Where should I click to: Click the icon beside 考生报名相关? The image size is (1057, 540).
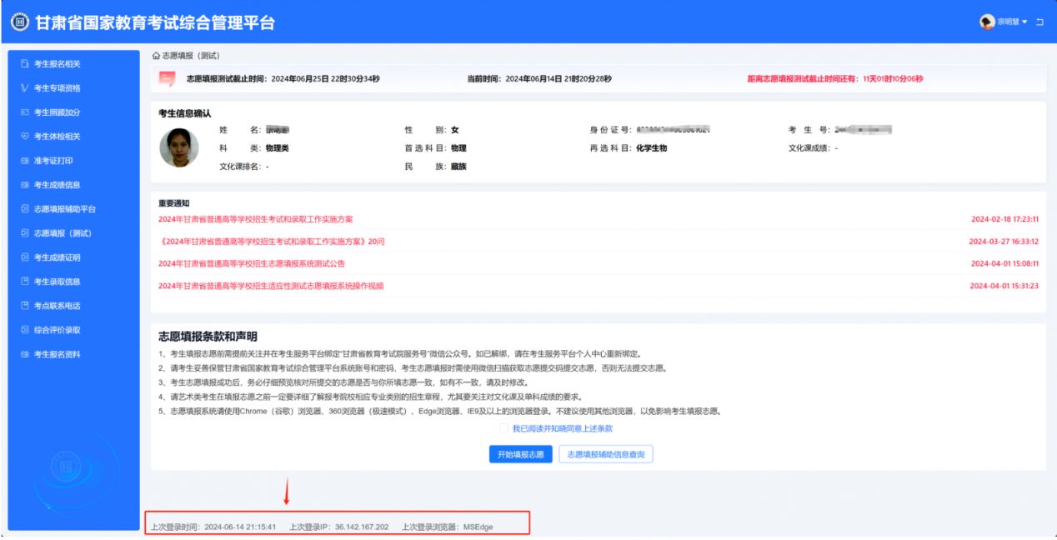[25, 63]
